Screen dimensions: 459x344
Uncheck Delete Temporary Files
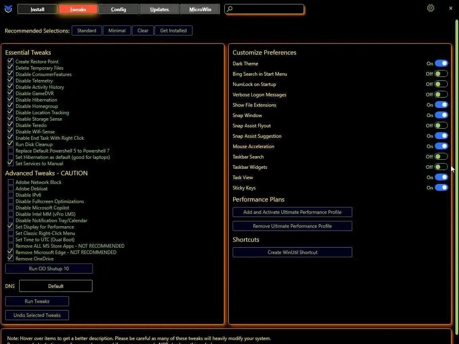[10, 68]
